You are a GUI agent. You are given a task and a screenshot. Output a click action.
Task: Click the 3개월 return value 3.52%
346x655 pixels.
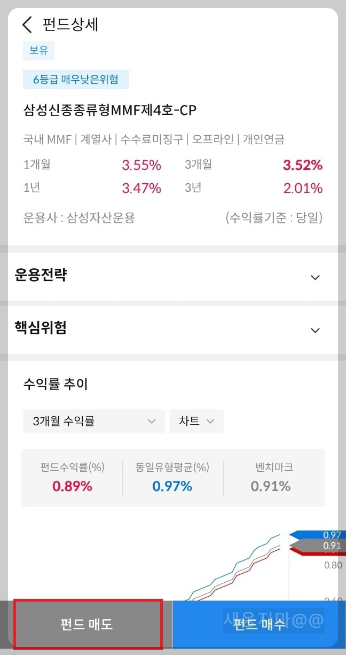pyautogui.click(x=302, y=165)
